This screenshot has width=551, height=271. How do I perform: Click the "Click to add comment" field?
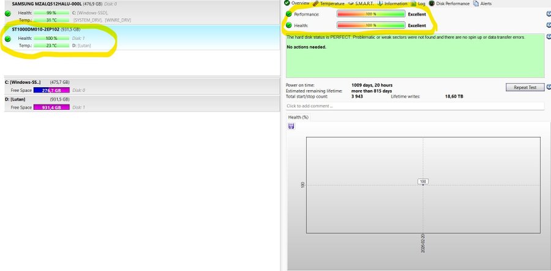[x=415, y=106]
